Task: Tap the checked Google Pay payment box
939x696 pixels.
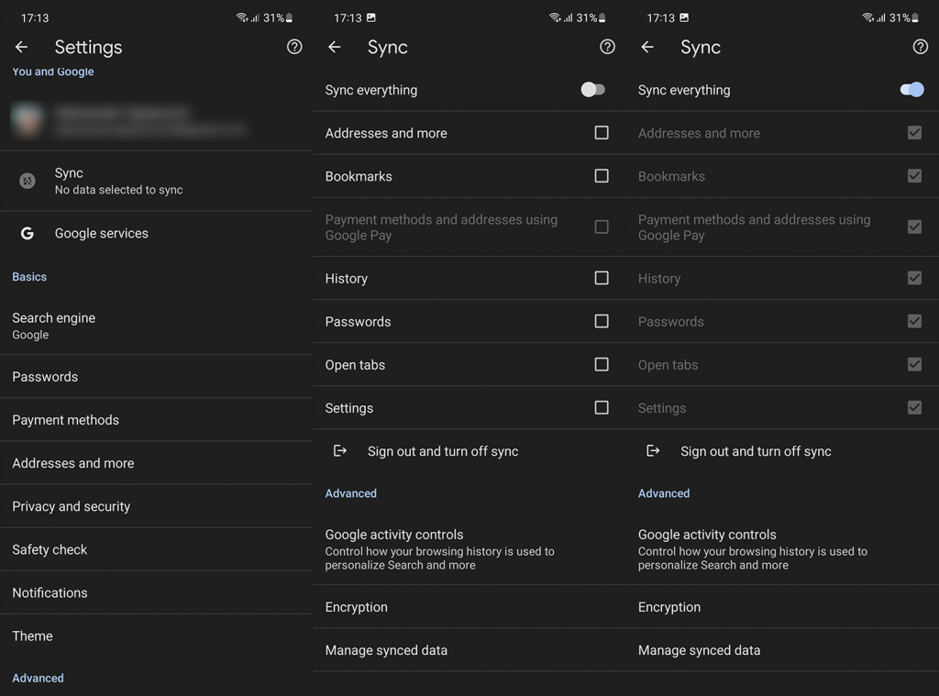Action: pos(914,226)
